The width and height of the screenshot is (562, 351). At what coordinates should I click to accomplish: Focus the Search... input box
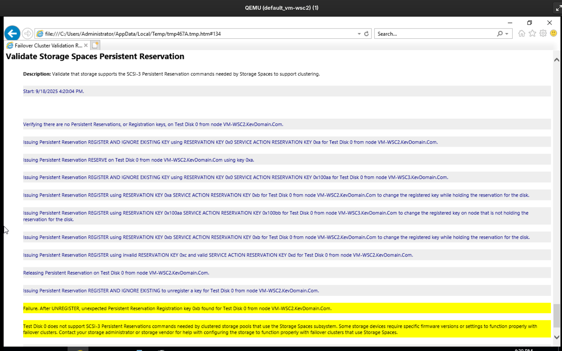click(435, 34)
